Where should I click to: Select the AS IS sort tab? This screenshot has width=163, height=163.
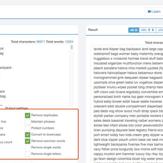coord(134,30)
